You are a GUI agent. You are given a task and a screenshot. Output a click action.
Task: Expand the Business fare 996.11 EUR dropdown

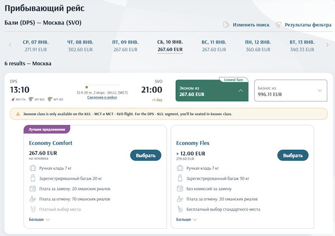pos(320,90)
